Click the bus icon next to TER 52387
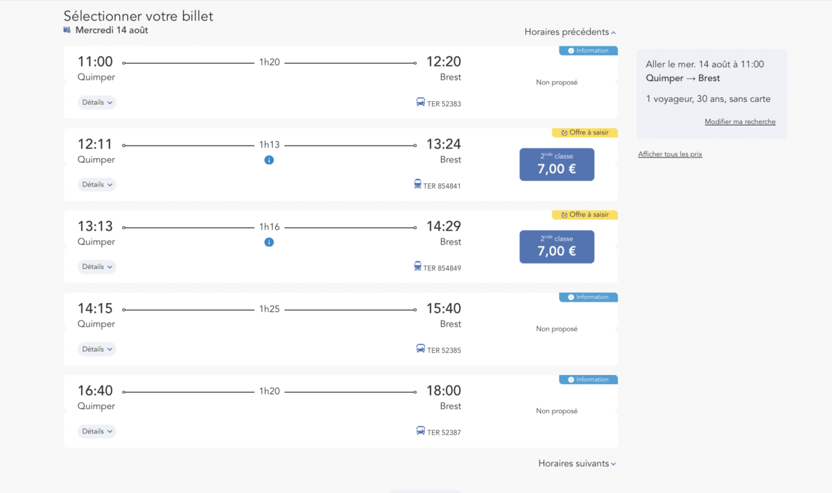This screenshot has height=493, width=832. tap(421, 431)
